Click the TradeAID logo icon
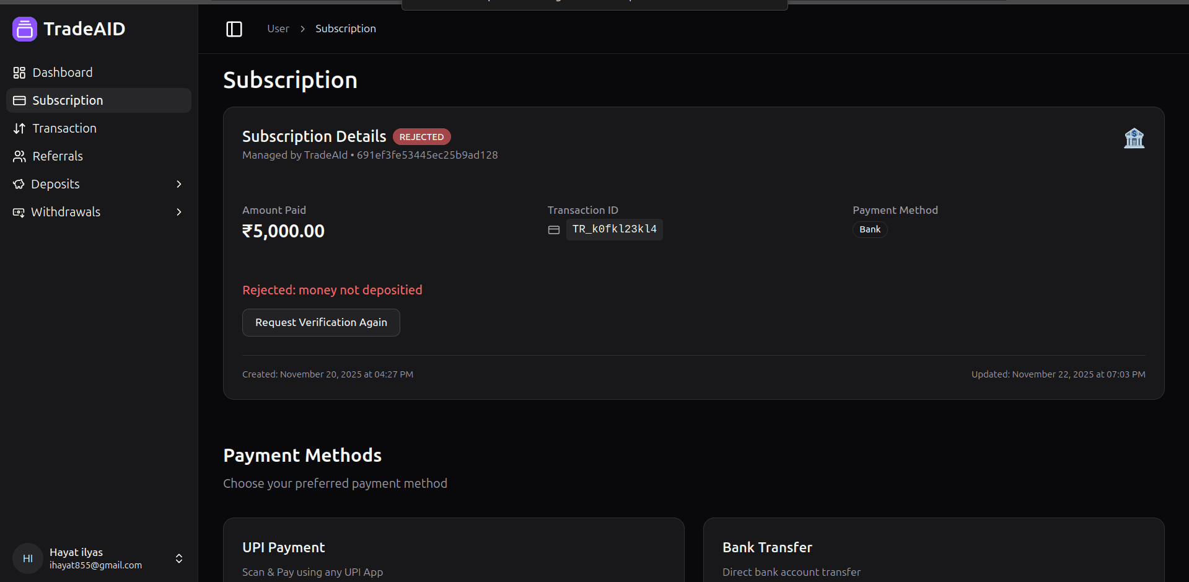This screenshot has height=582, width=1189. coord(25,29)
